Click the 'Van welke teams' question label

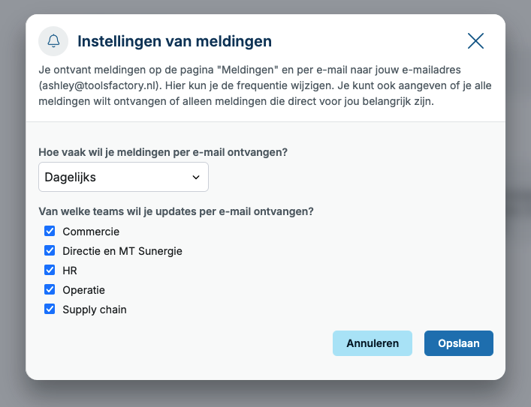point(176,211)
